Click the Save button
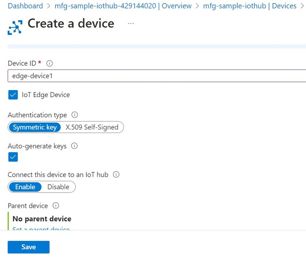Viewport: 306px width, 258px height. click(x=28, y=247)
